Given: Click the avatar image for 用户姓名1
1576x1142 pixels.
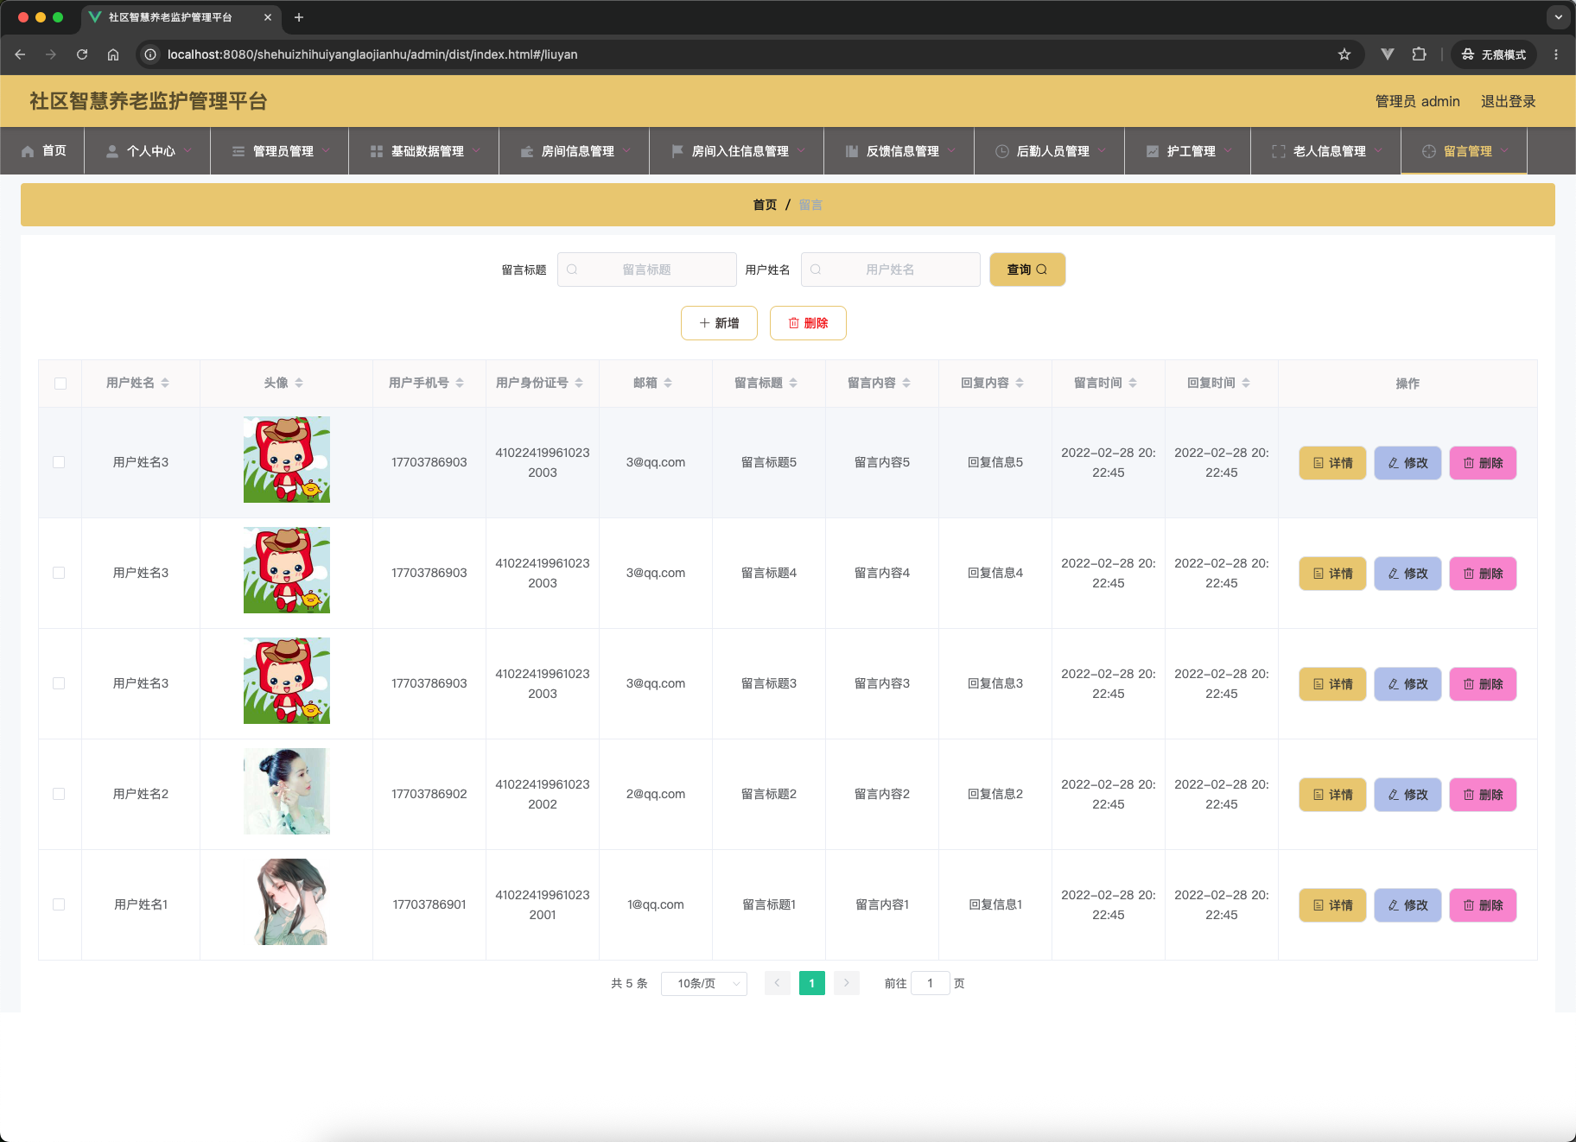Looking at the screenshot, I should (287, 902).
